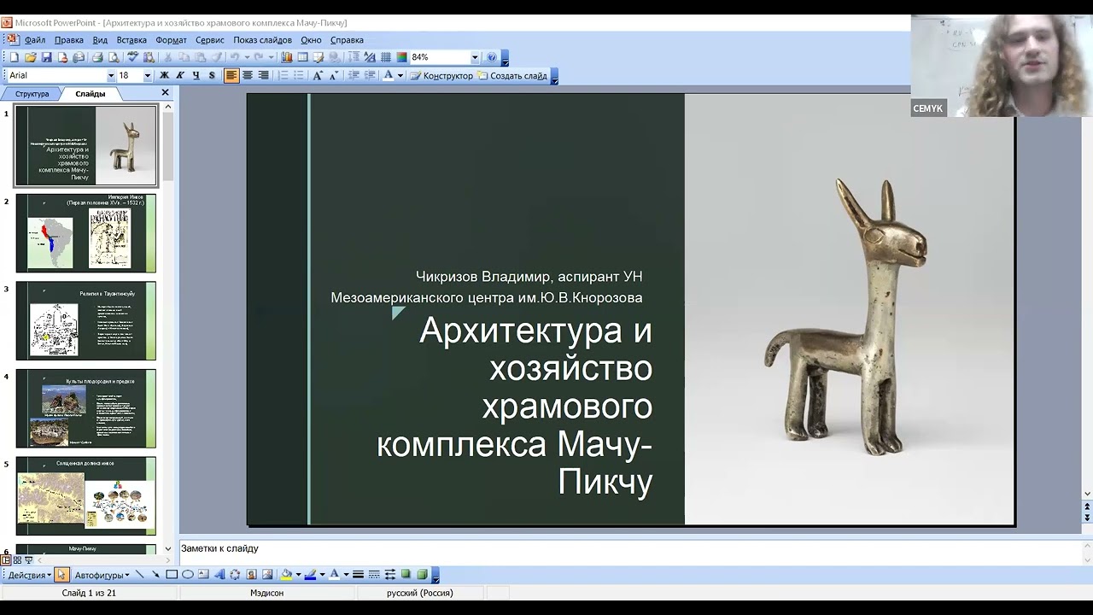Open the zoom percentage dropdown (84%)
1093x615 pixels.
(475, 57)
